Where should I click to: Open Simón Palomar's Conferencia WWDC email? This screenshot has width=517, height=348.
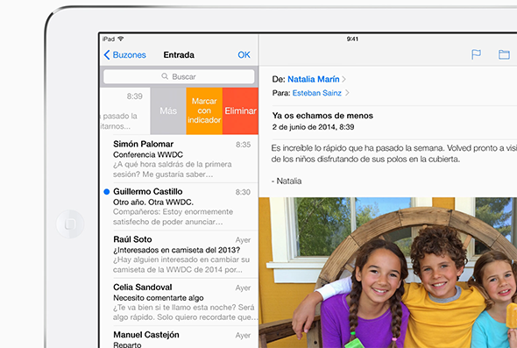click(x=179, y=159)
